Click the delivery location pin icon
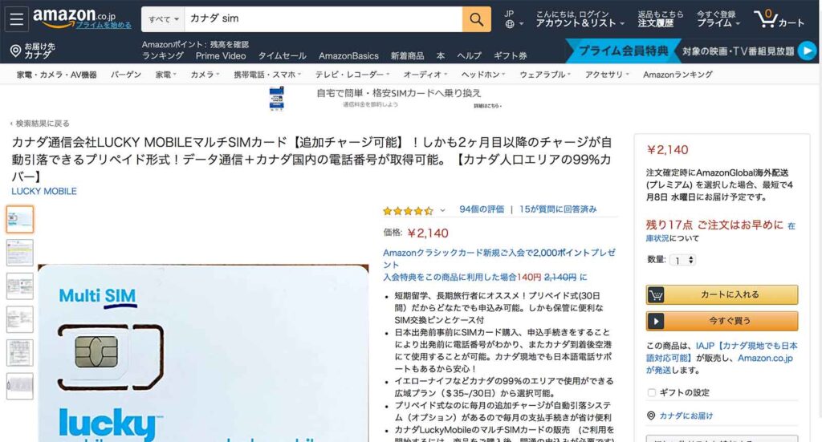Image resolution: width=822 pixels, height=442 pixels. [16, 51]
